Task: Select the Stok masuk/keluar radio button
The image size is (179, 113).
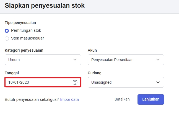Action: (7, 38)
